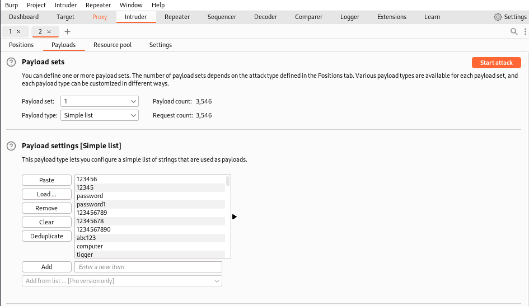Select payload computer in list
The height and width of the screenshot is (306, 529).
pos(150,247)
